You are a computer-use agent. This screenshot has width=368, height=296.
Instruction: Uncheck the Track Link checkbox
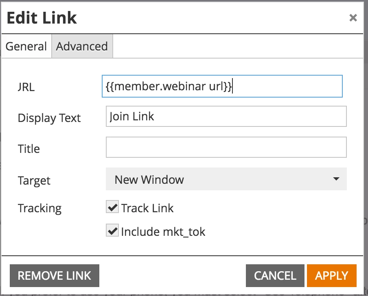pyautogui.click(x=112, y=207)
